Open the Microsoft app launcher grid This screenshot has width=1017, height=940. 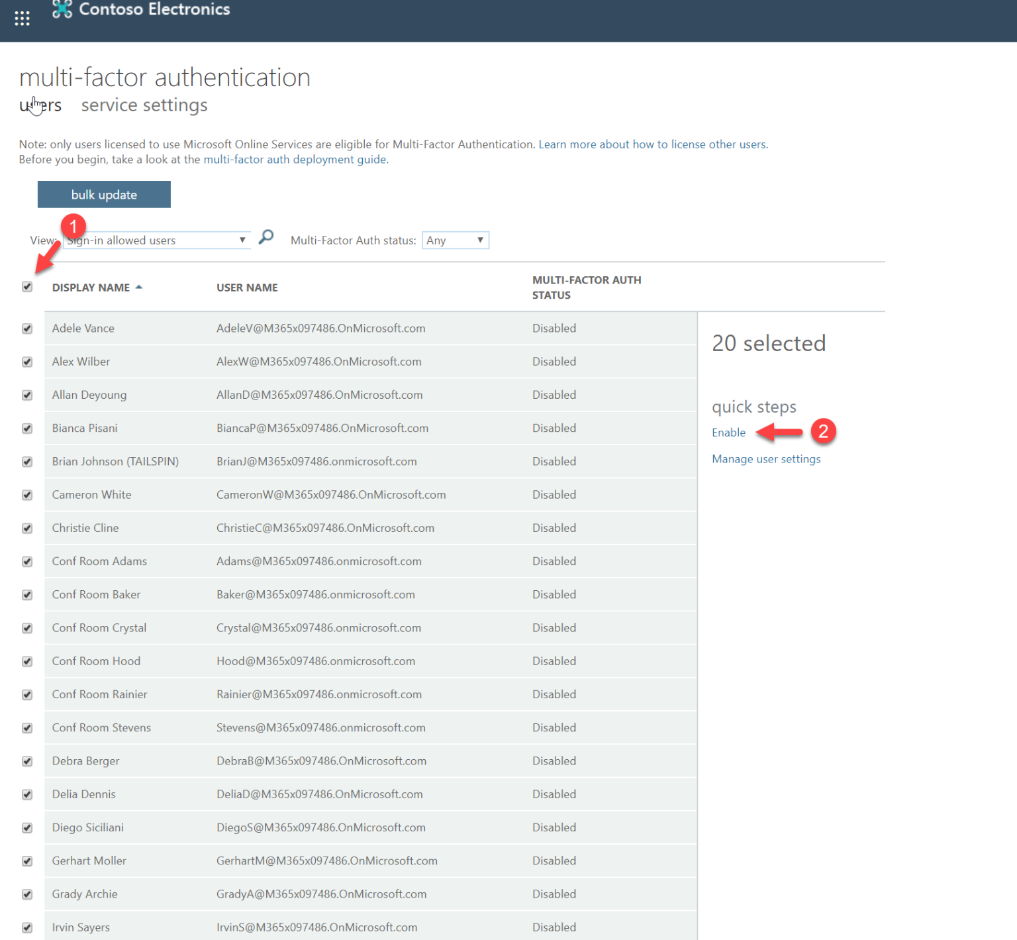[x=23, y=18]
